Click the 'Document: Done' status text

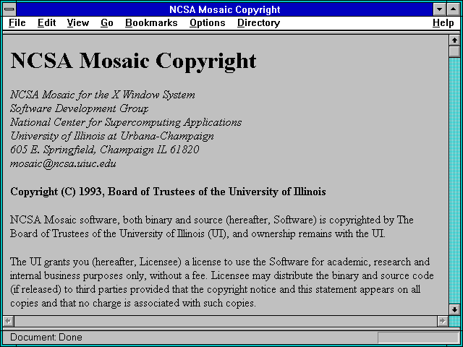tap(46, 337)
